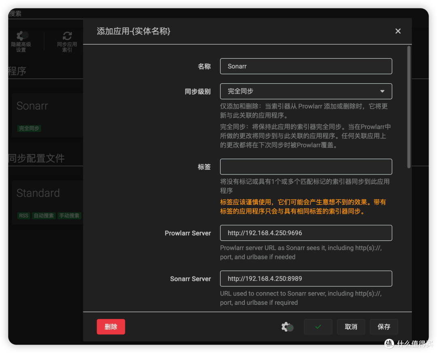Viewport: 437px width, 353px height.
Task: Click into the 名称 name field
Action: [x=306, y=66]
